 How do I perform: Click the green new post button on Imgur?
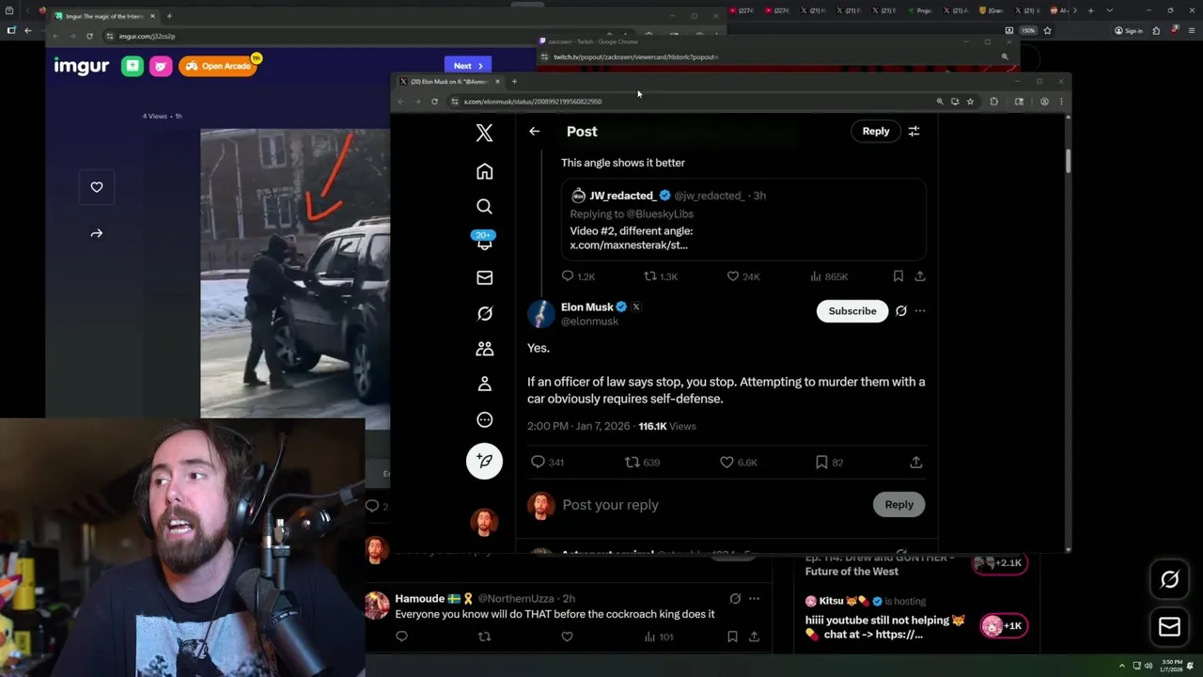click(x=133, y=66)
